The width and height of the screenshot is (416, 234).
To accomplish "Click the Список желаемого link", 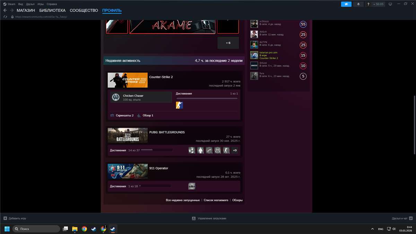I will point(216,200).
